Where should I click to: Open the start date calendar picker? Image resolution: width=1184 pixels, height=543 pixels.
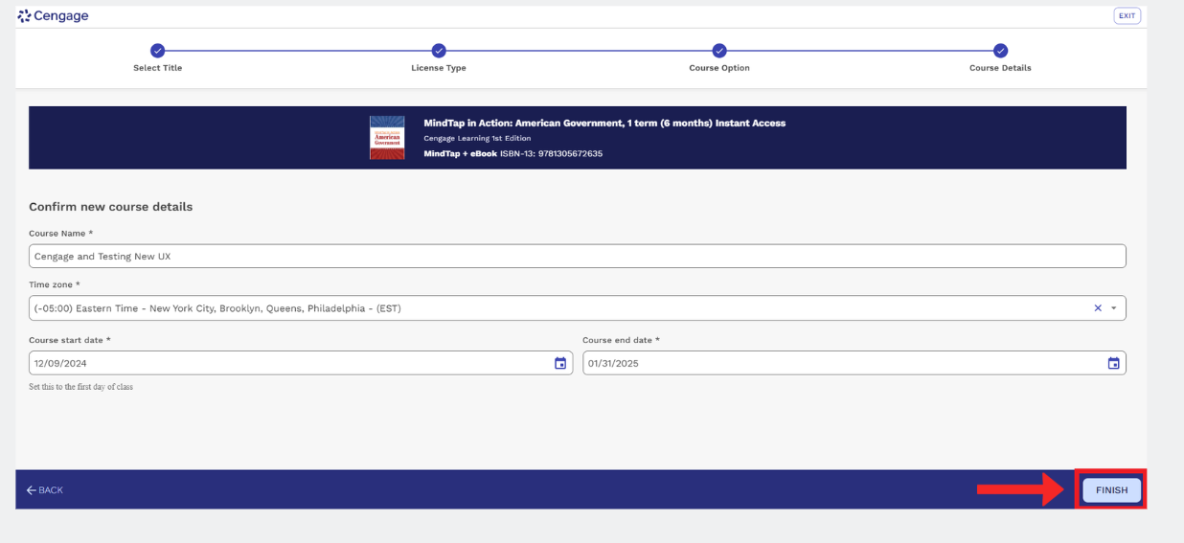point(560,363)
